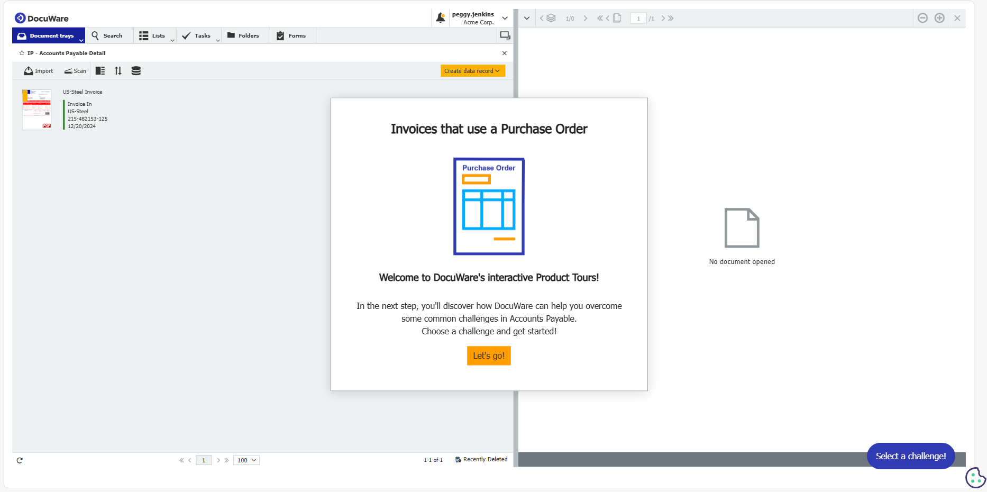987x492 pixels.
Task: Go to previous document in viewer
Action: [542, 18]
